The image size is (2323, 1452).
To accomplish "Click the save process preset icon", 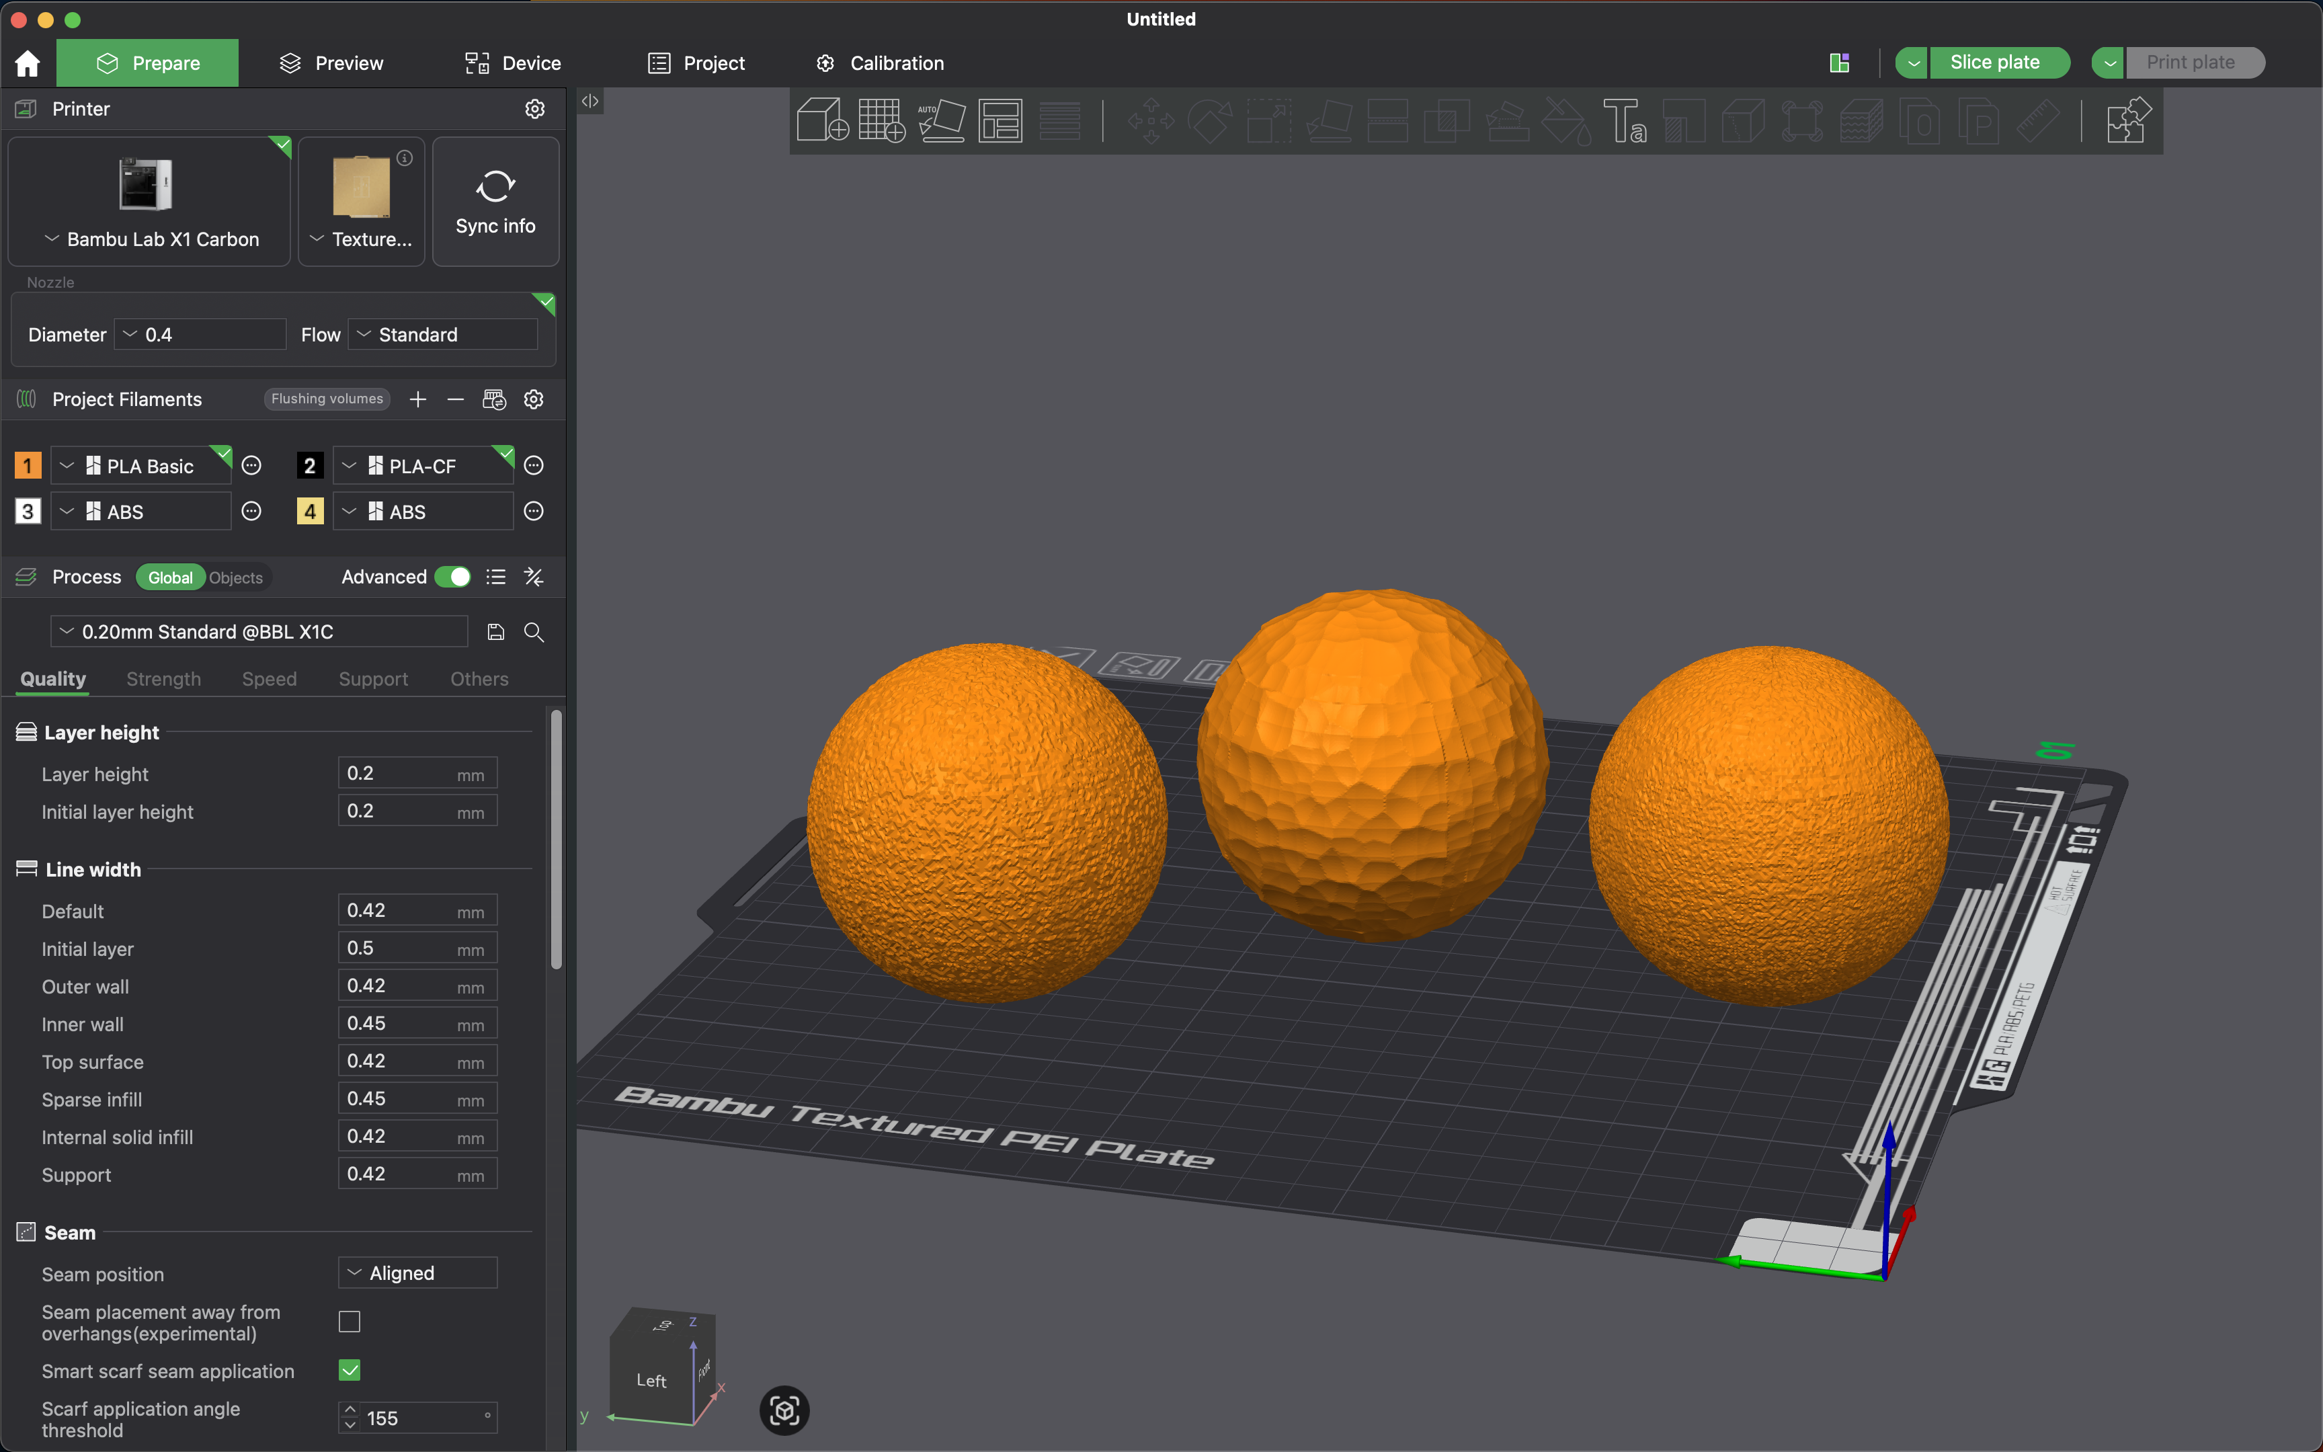I will click(495, 632).
